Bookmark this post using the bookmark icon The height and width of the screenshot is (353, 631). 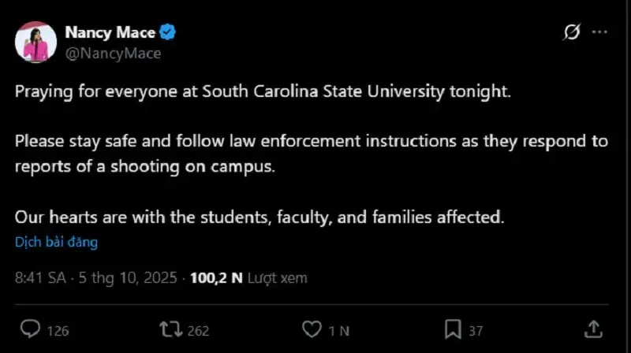pyautogui.click(x=453, y=329)
